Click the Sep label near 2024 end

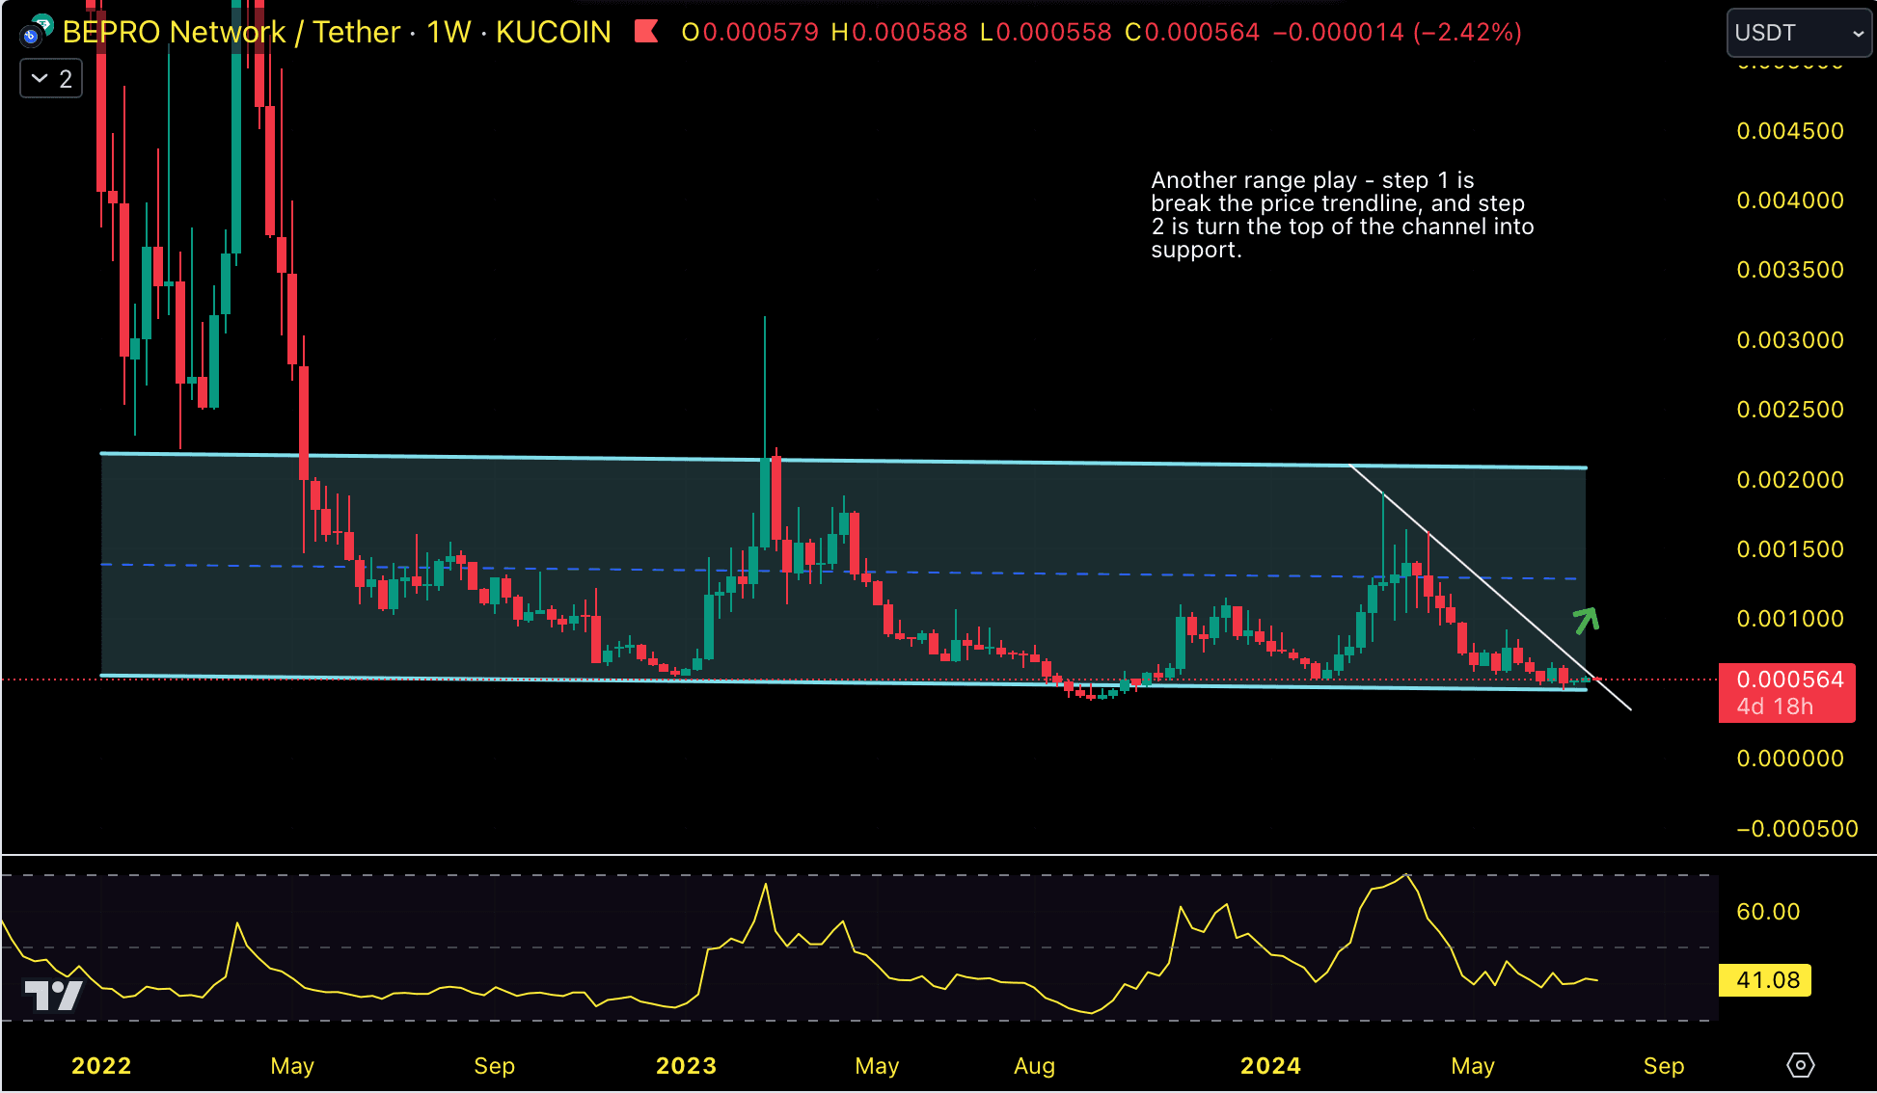(x=1664, y=1066)
